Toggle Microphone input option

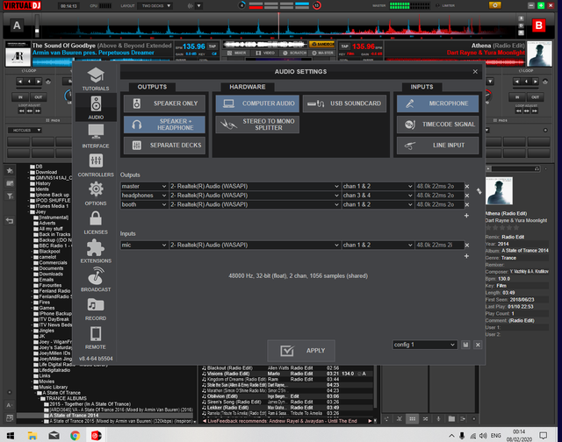437,103
